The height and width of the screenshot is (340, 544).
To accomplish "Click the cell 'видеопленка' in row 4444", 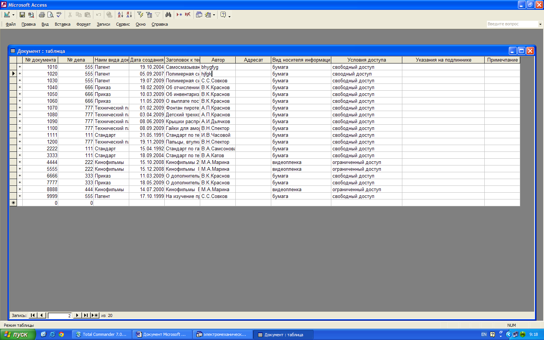I will coord(301,162).
